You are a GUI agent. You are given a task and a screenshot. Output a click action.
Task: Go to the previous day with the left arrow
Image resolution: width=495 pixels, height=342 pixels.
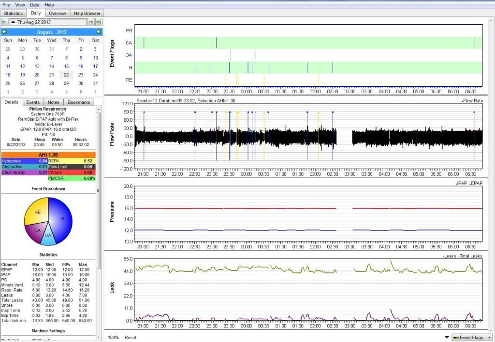click(x=4, y=22)
